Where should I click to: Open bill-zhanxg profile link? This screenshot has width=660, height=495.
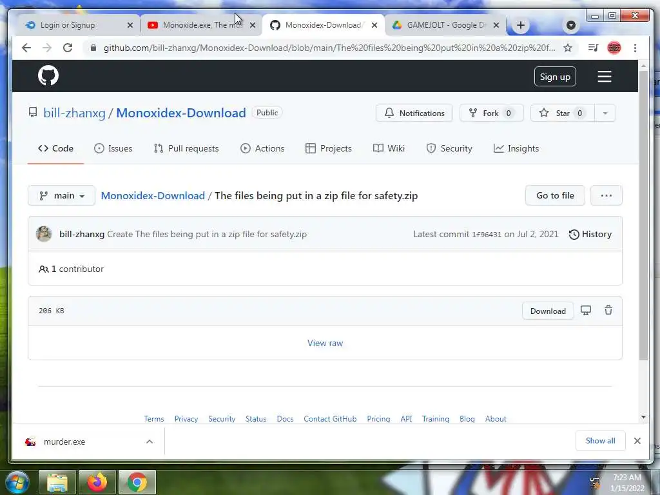point(75,113)
